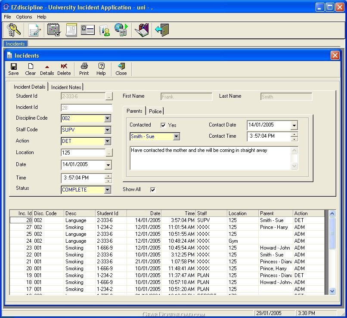Viewport: 347px width, 318px height.
Task: Click scroll-down arrow in contact notes box
Action: [x=294, y=166]
